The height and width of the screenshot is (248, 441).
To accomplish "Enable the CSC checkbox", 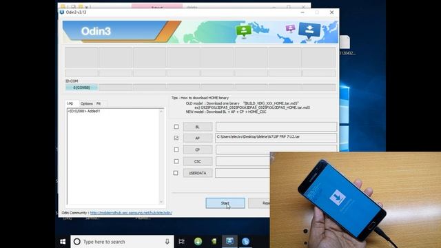I will click(x=176, y=161).
